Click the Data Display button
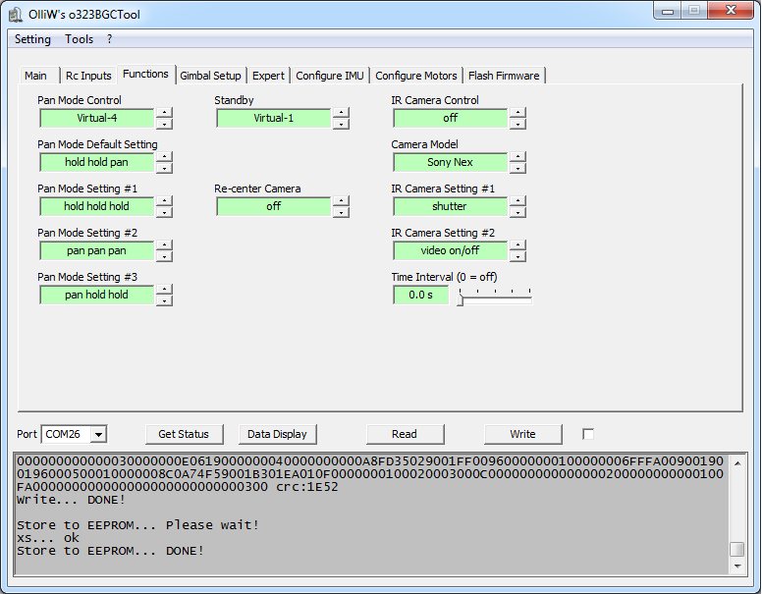The width and height of the screenshot is (762, 594). [x=277, y=434]
